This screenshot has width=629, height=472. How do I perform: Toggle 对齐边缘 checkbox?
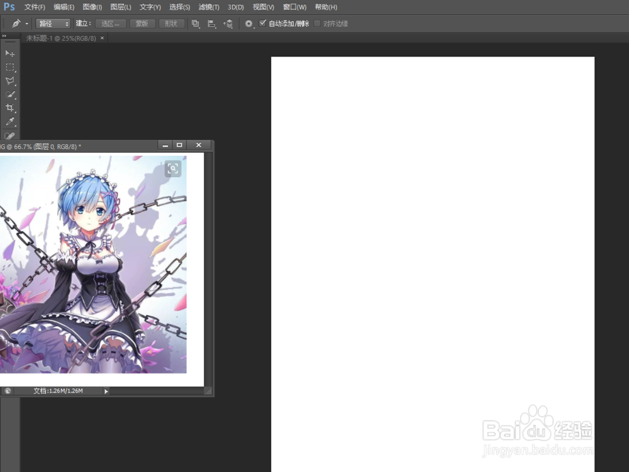(x=317, y=23)
